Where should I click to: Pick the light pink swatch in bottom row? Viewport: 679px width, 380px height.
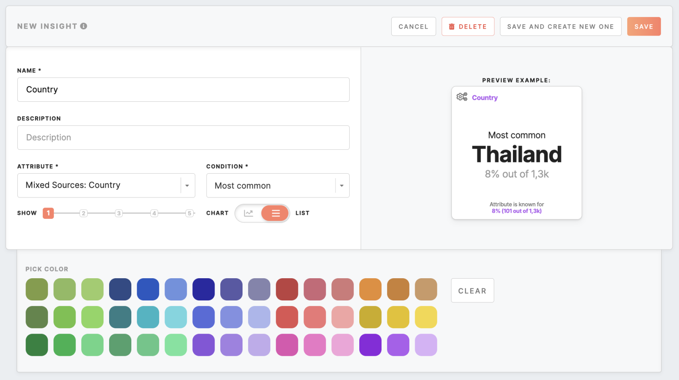(342, 345)
